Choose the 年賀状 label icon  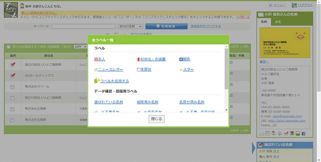tap(138, 70)
